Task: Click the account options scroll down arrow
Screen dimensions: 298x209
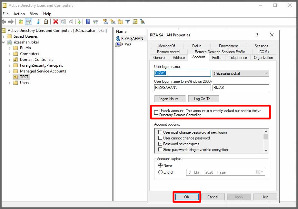Action: 266,150
